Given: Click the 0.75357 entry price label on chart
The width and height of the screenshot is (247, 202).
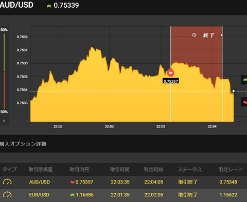Looking at the screenshot, I should tap(171, 81).
